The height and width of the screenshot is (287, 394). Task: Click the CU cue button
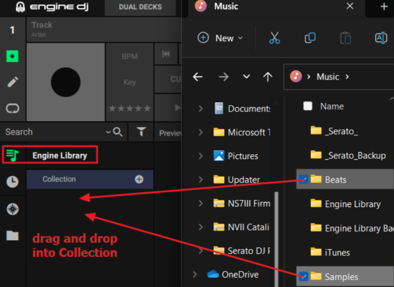(168, 79)
